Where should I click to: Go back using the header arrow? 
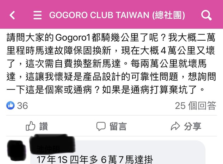pos(12,15)
